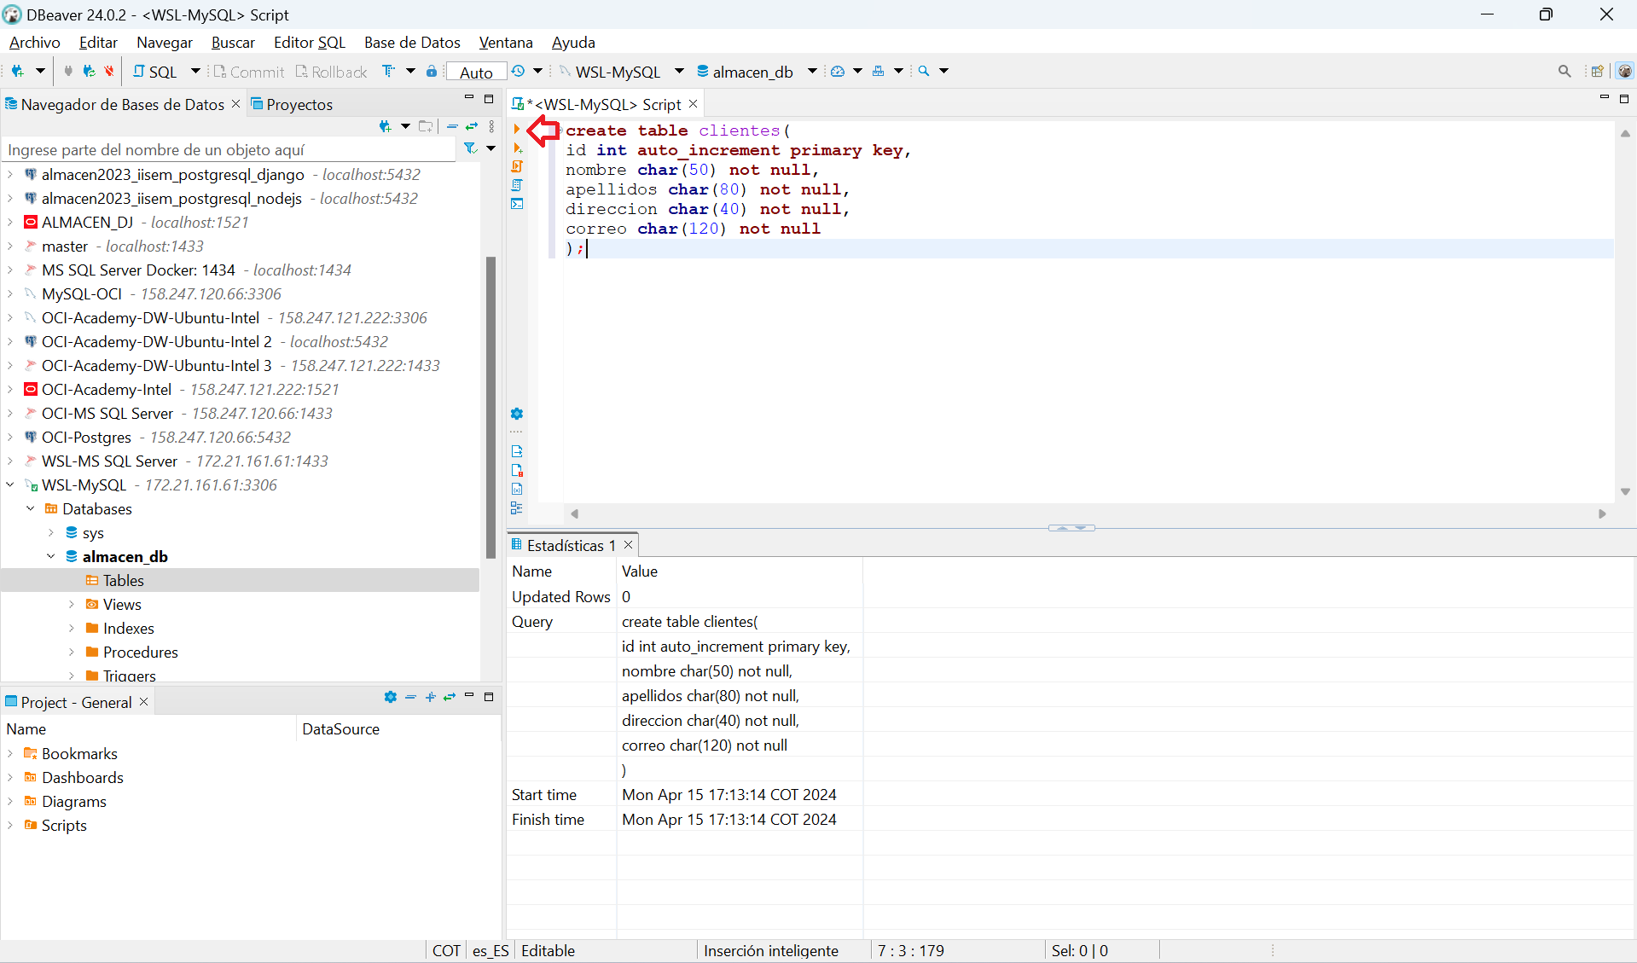This screenshot has width=1637, height=963.
Task: Click the Auto commit mode field
Action: (x=477, y=73)
